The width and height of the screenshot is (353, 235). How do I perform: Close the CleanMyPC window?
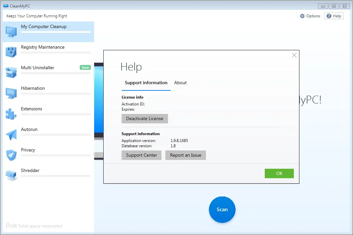345,6
